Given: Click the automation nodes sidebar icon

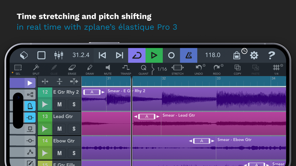Looking at the screenshot, I should (x=30, y=152).
